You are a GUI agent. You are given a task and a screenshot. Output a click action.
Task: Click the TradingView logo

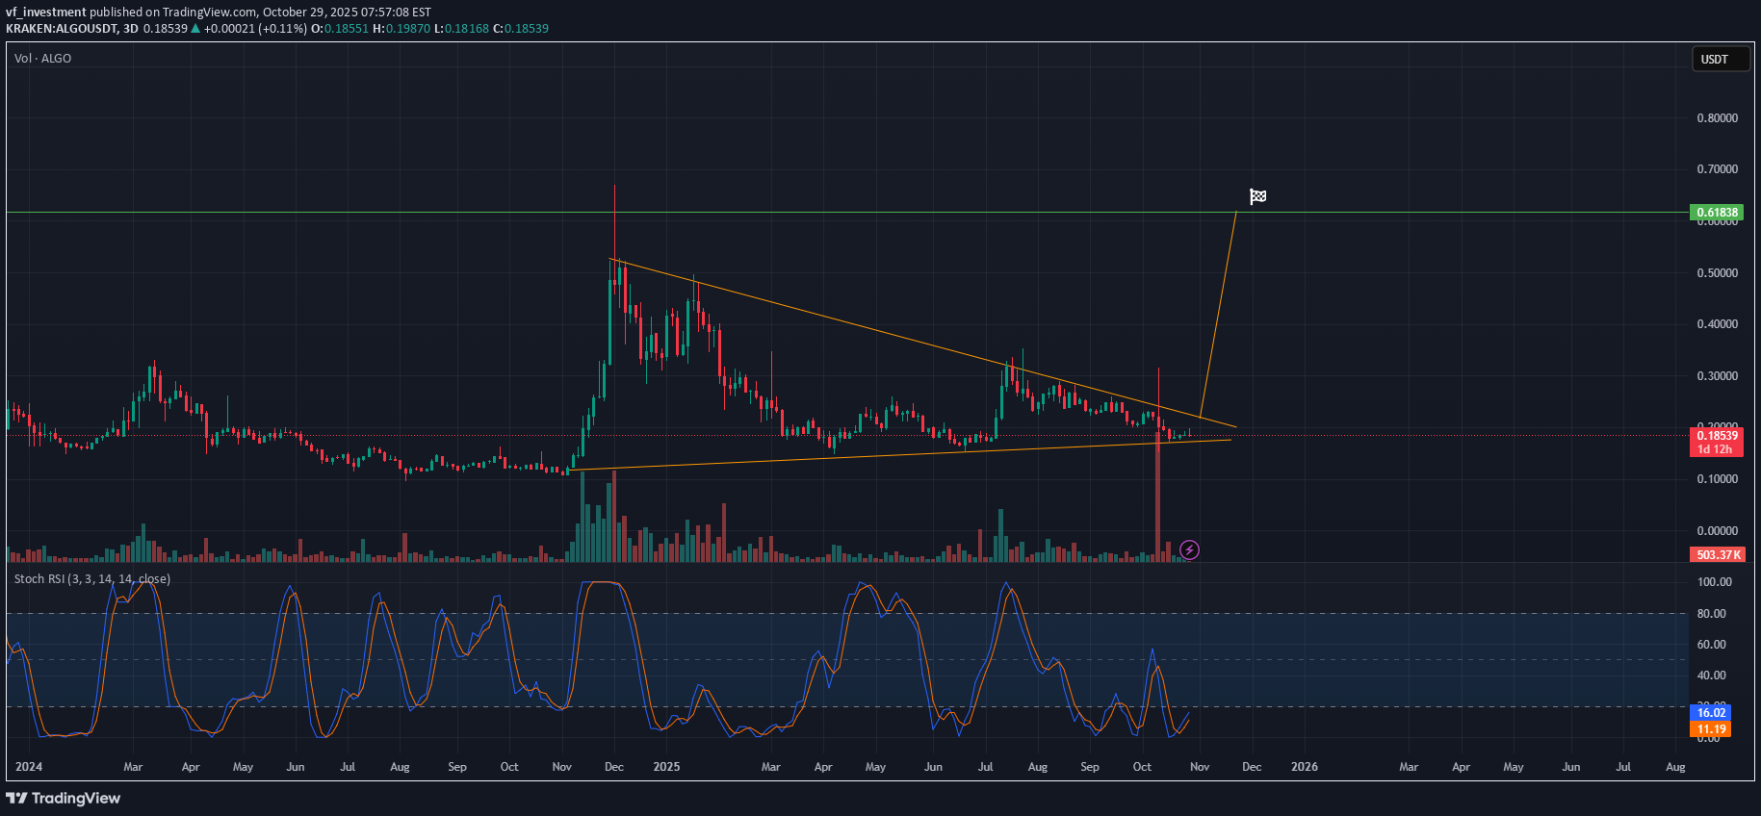pyautogui.click(x=64, y=798)
